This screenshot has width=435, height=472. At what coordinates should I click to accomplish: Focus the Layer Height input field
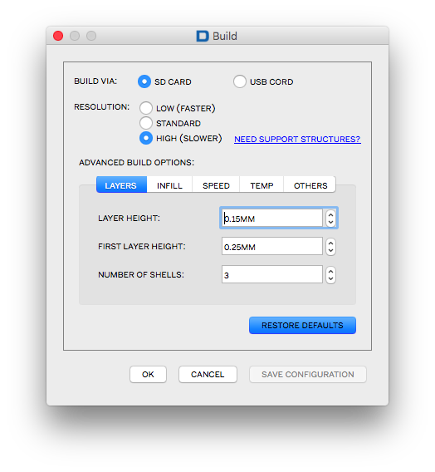272,218
